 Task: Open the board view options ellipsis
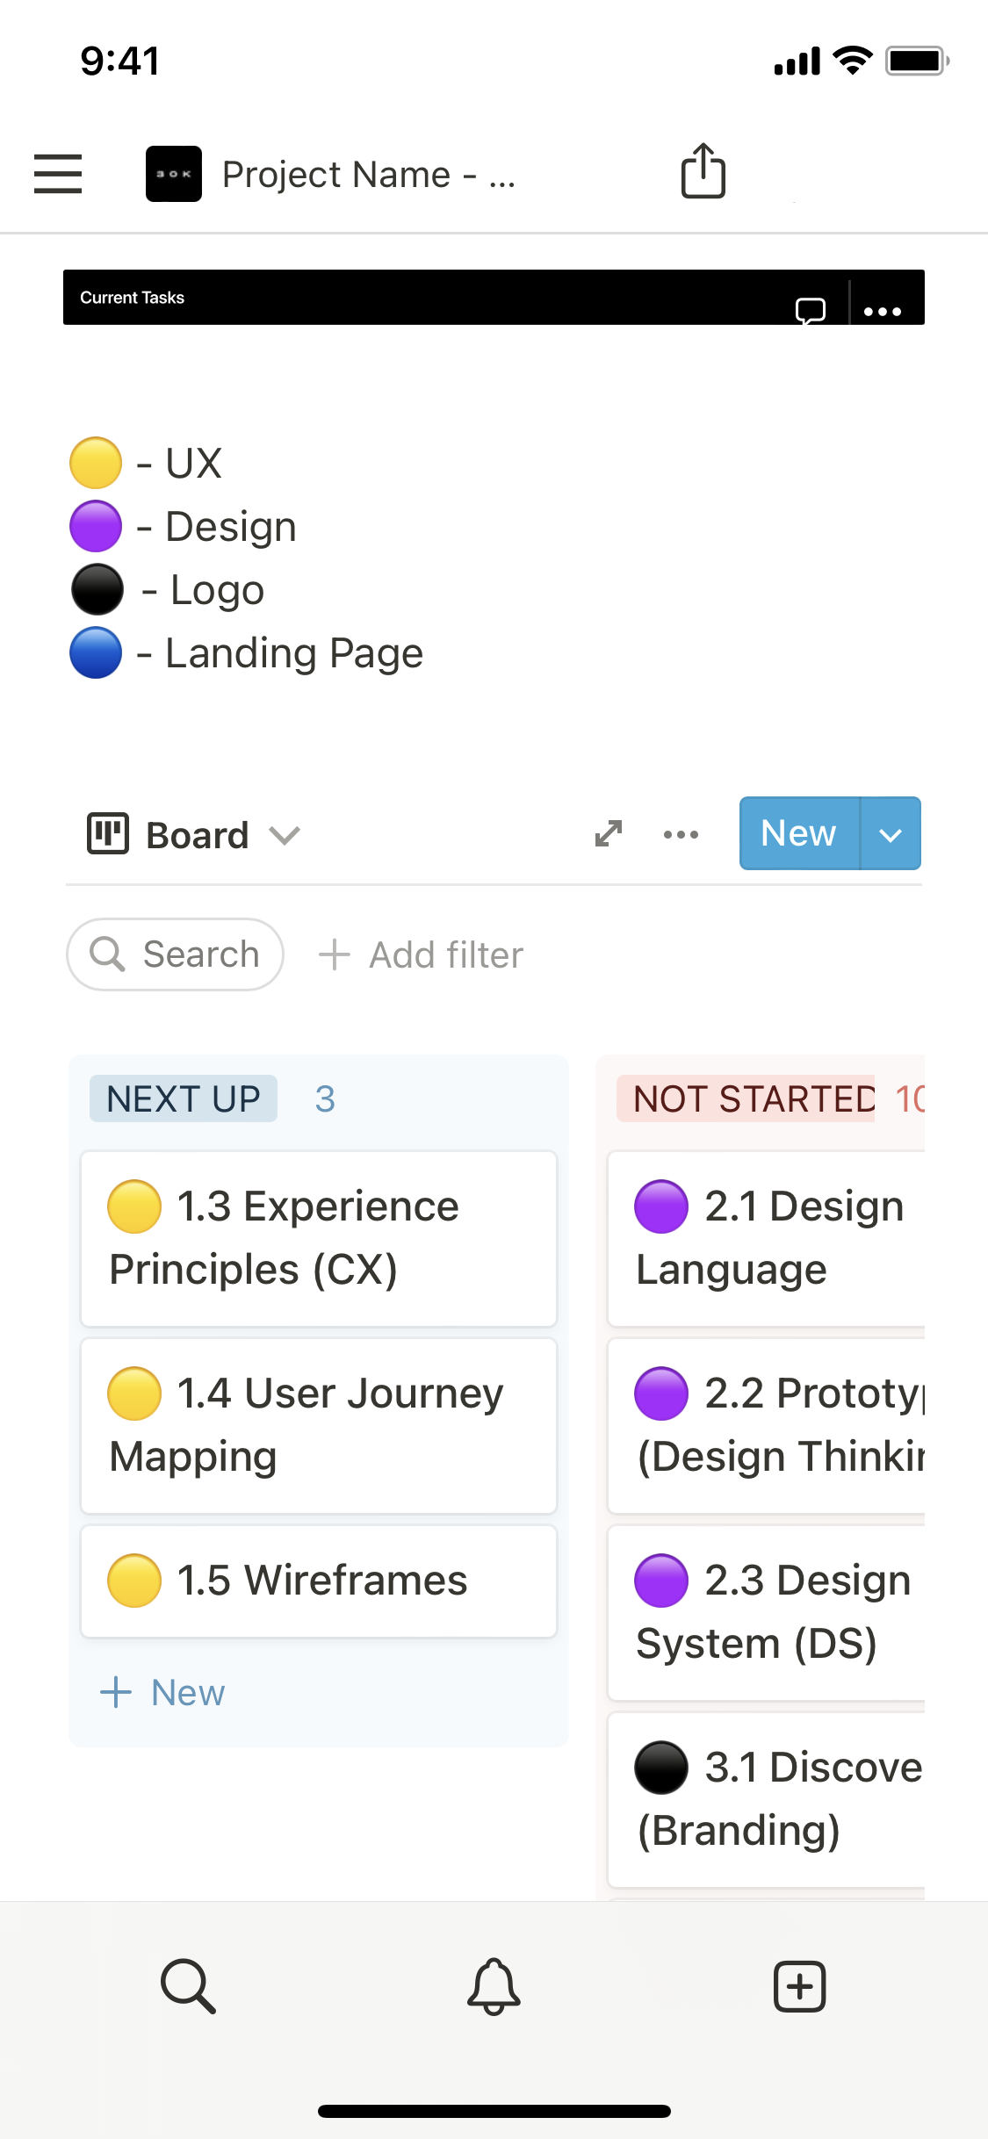[681, 834]
